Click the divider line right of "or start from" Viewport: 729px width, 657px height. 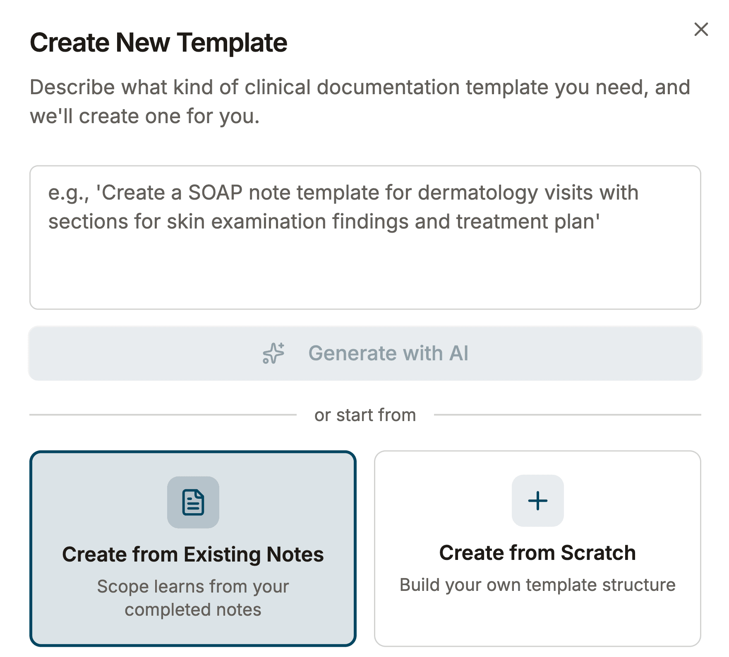click(567, 414)
